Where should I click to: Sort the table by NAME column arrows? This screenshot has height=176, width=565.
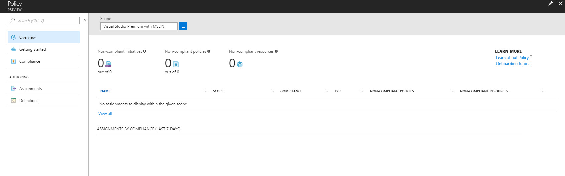coord(205,91)
